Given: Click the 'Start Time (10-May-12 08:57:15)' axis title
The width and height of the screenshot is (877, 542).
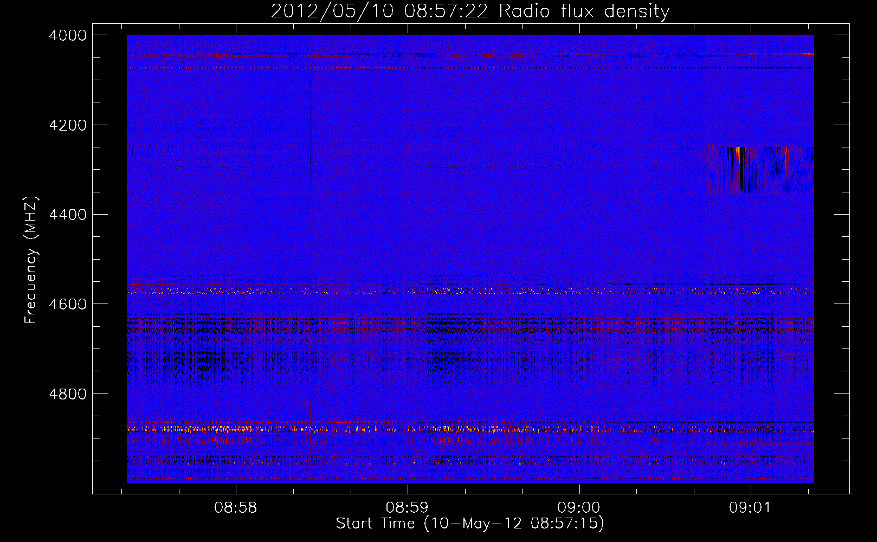Looking at the screenshot, I should pos(470,524).
